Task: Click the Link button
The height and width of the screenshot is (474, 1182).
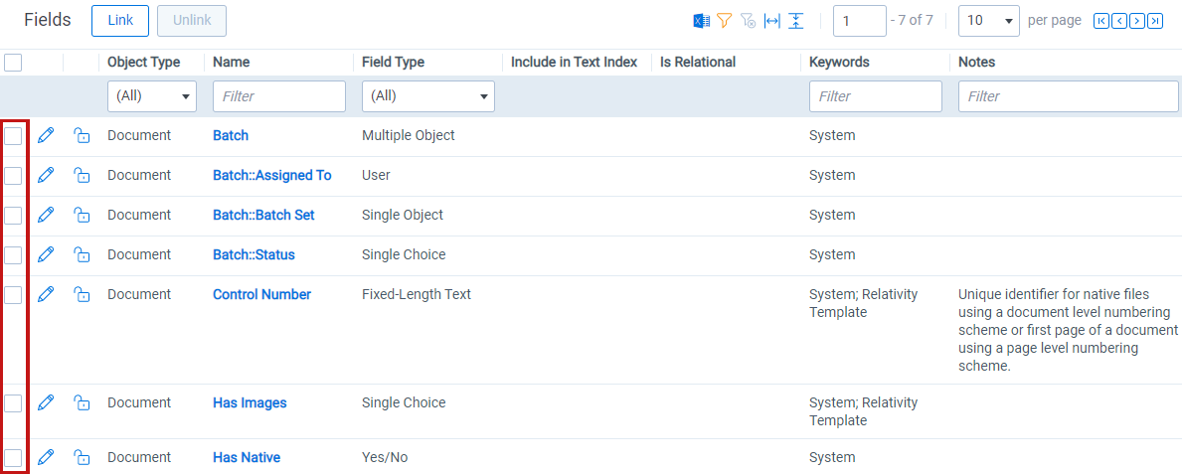Action: pos(120,21)
